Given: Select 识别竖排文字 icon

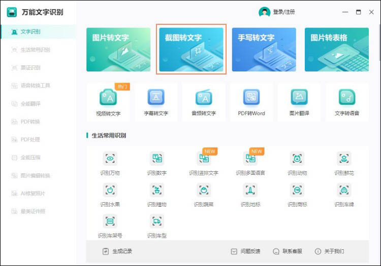Looking at the screenshot, I should 204,159.
